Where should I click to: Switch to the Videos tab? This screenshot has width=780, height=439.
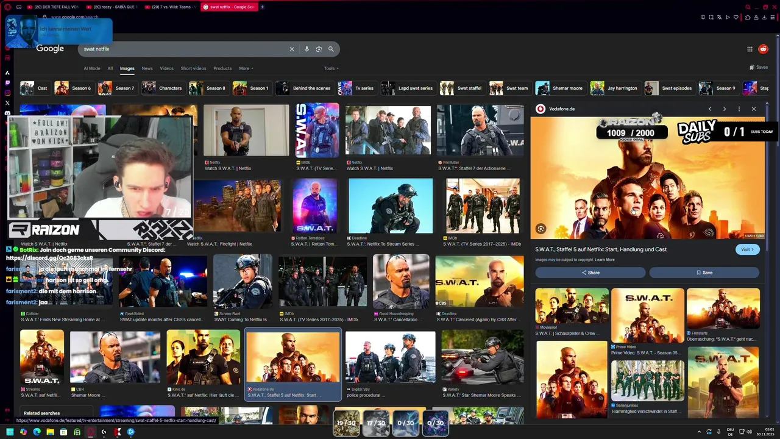(x=166, y=68)
